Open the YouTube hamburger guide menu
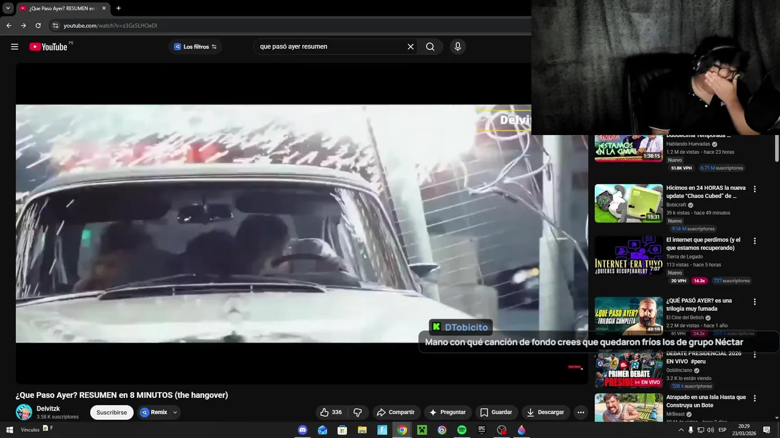Viewport: 780px width, 438px height. coord(15,47)
